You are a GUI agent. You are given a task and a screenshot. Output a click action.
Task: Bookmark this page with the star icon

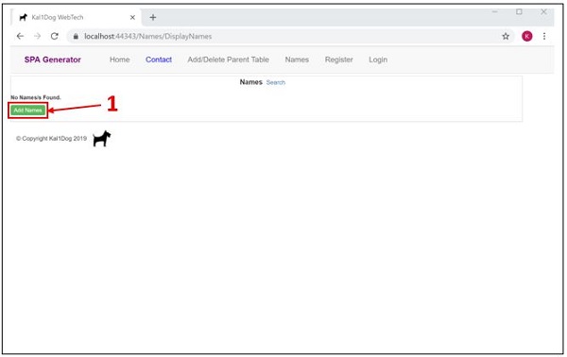(506, 36)
